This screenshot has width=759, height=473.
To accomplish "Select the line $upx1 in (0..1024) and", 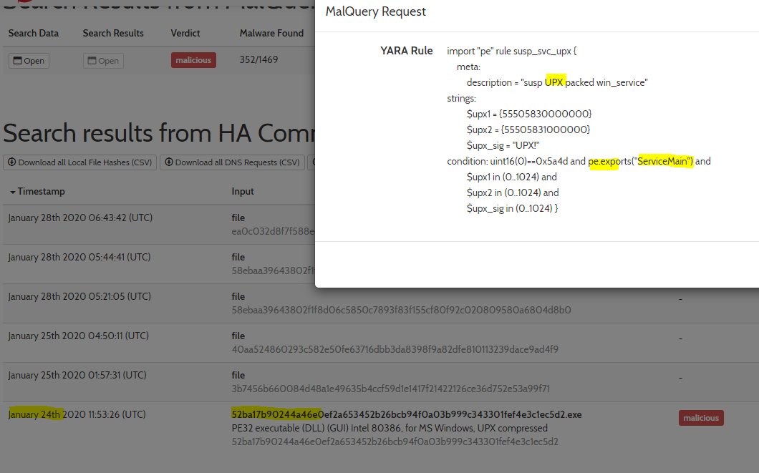I will 512,177.
